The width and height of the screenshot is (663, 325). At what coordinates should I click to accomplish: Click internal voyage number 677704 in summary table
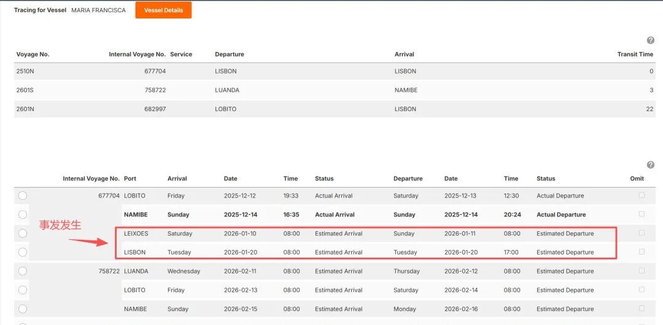click(x=155, y=71)
